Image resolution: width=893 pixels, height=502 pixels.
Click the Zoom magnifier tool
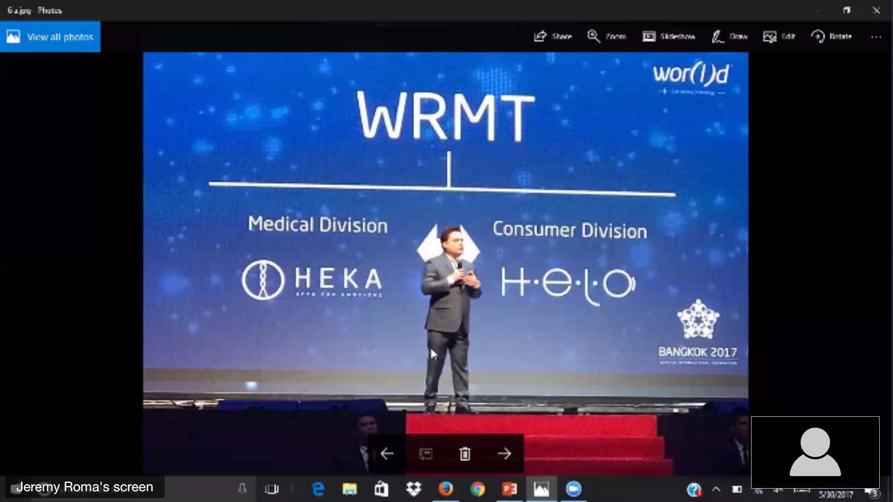point(606,37)
